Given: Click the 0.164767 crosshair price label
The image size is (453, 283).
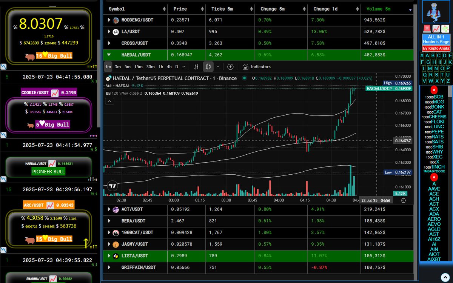Looking at the screenshot, I should [x=404, y=141].
